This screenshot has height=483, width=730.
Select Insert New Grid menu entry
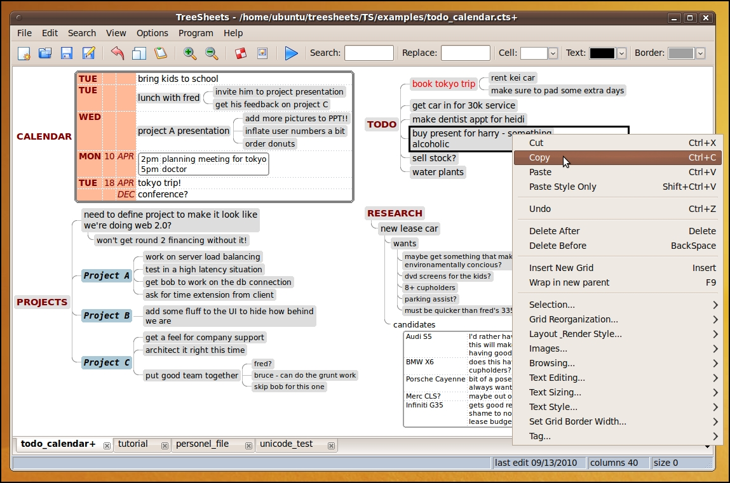618,268
